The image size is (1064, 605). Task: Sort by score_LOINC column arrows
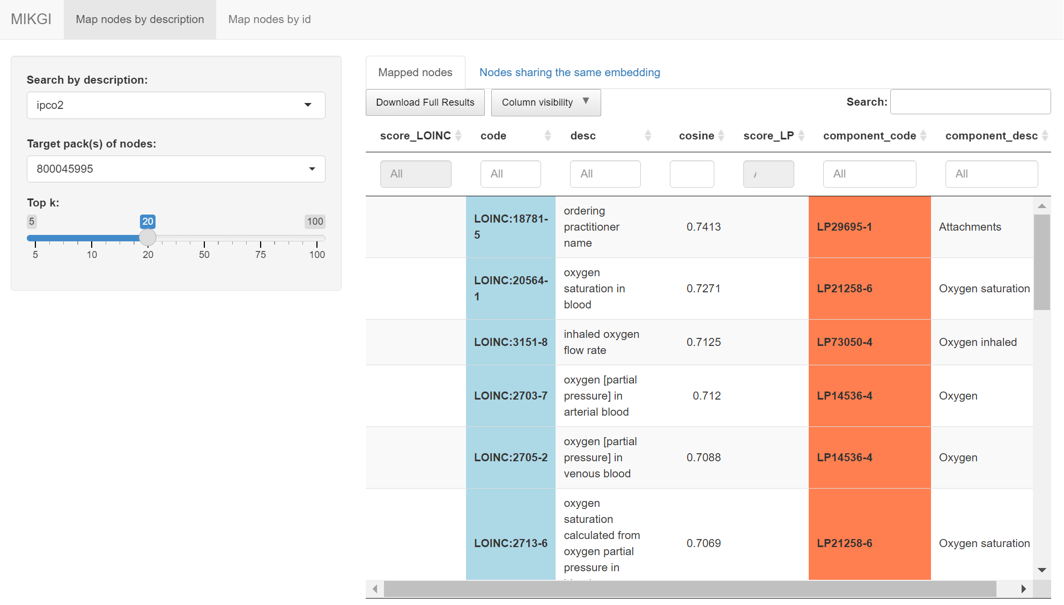(x=458, y=136)
